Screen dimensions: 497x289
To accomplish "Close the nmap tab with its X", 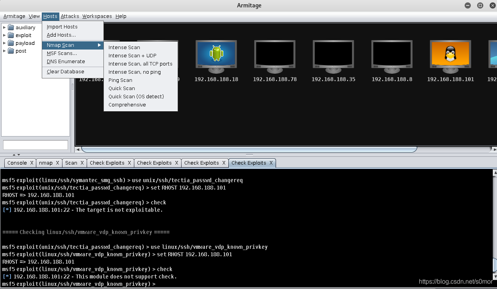I will point(57,163).
